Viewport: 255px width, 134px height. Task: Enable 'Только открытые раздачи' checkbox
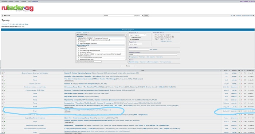153,35
